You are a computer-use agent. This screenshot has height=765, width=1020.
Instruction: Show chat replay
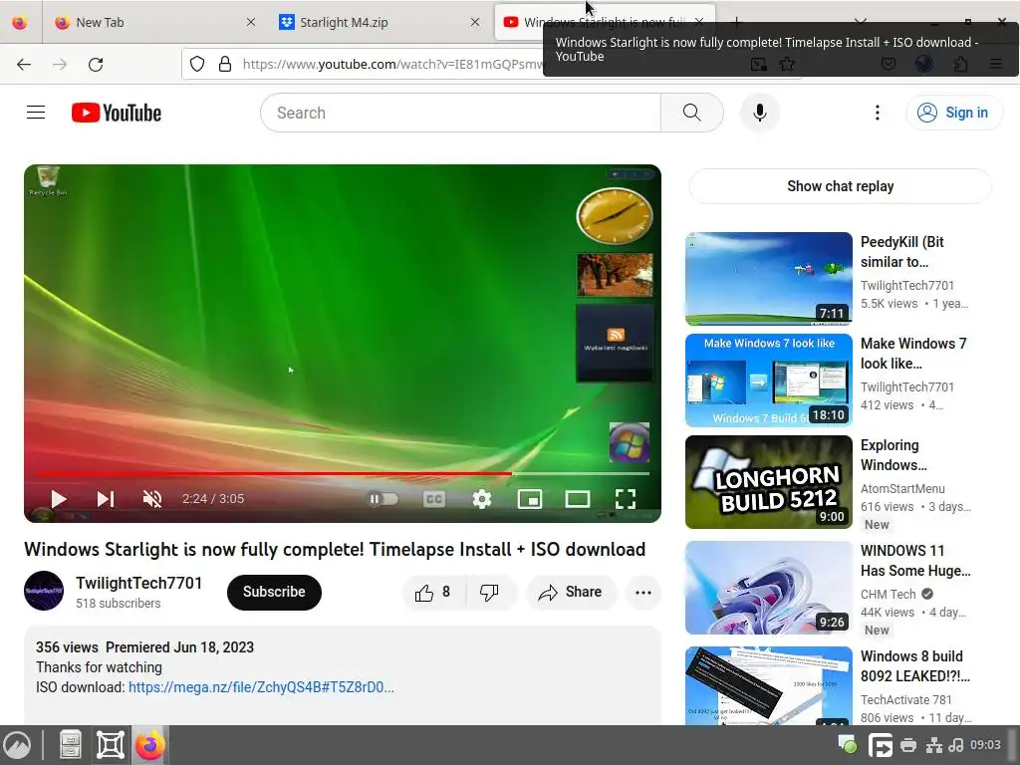point(840,186)
